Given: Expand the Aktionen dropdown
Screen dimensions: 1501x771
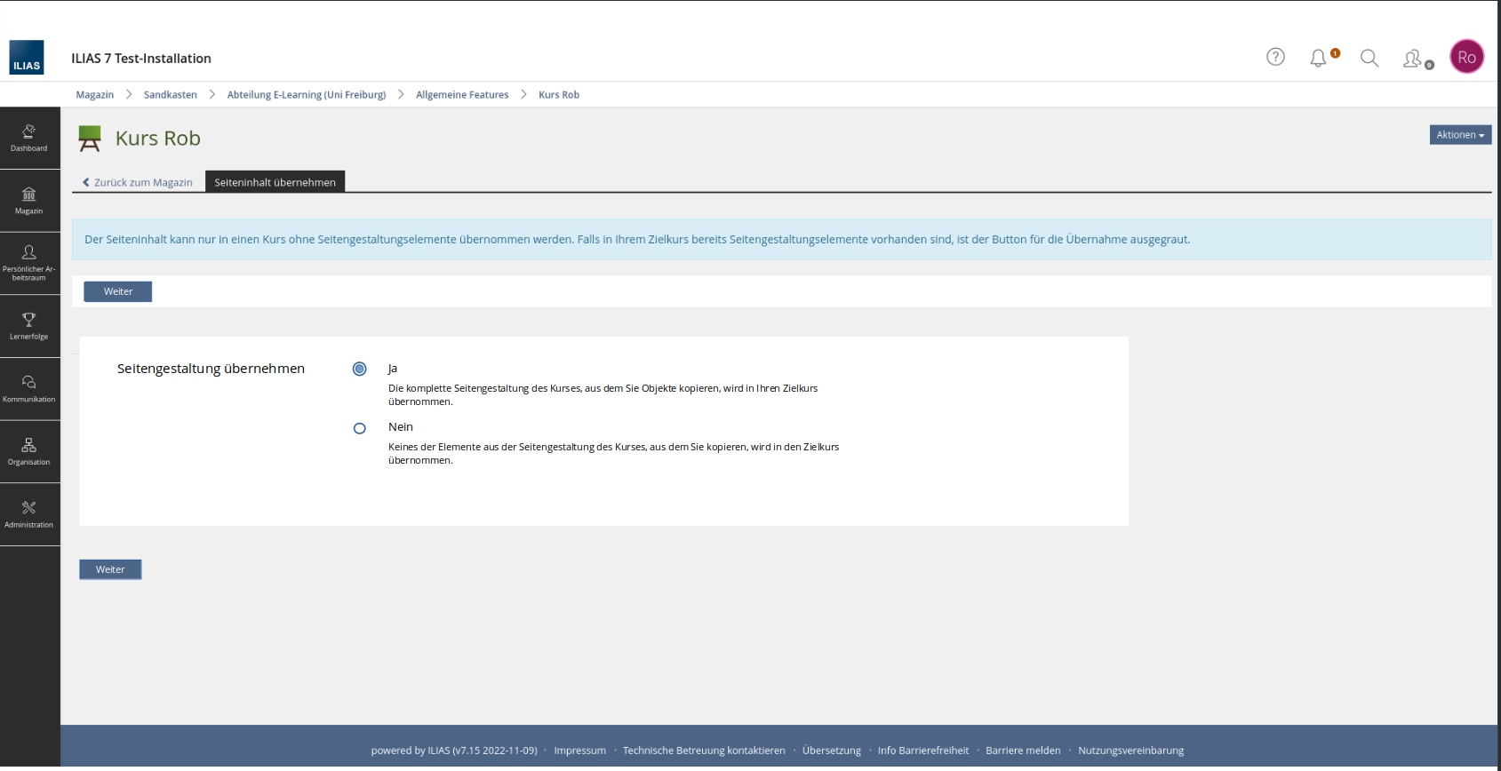Looking at the screenshot, I should tap(1459, 135).
